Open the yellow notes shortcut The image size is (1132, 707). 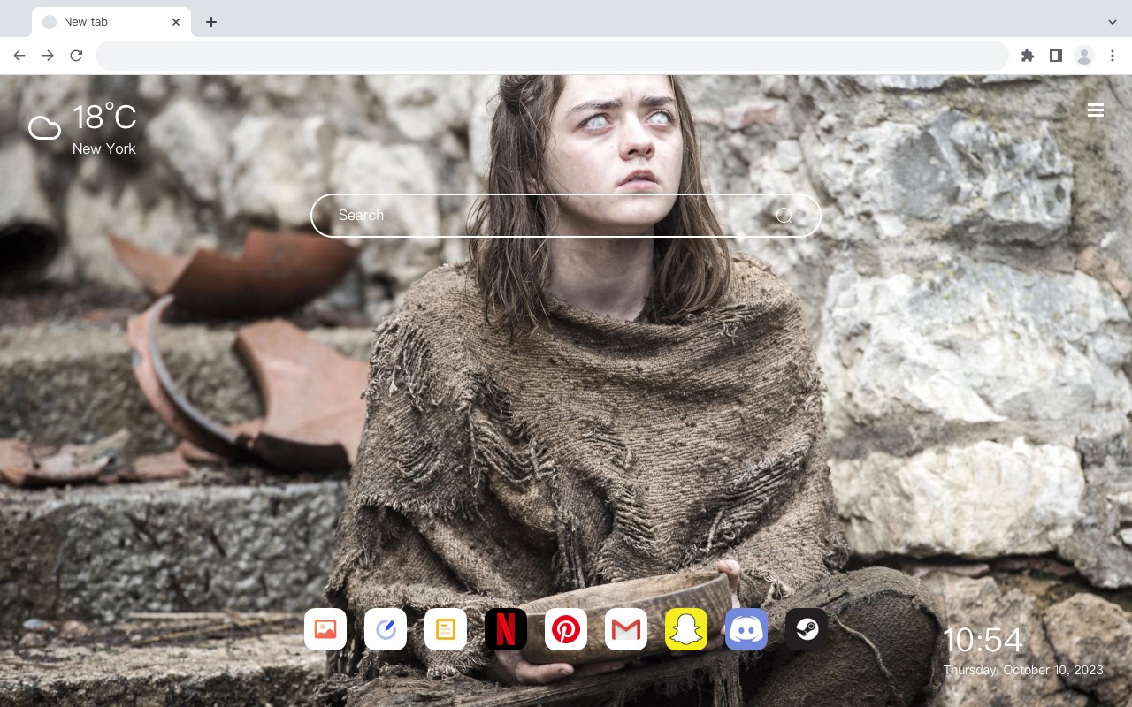(446, 629)
